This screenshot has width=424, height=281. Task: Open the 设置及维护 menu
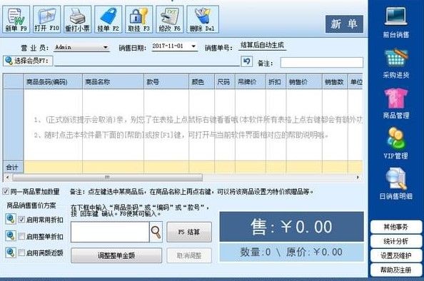pos(396,255)
